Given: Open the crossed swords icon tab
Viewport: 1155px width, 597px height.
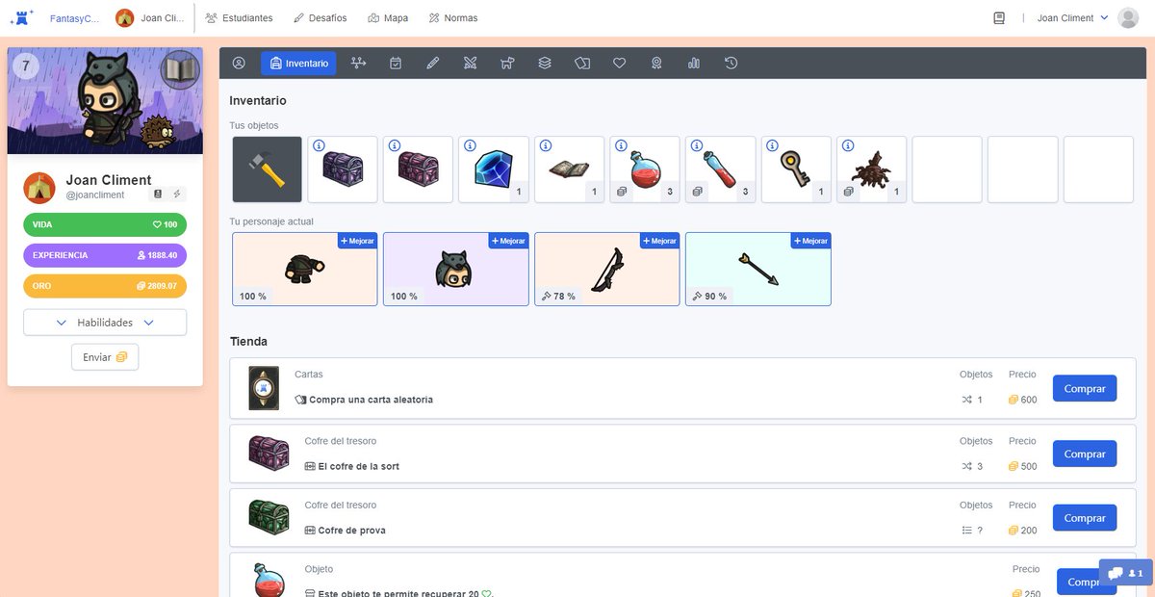Looking at the screenshot, I should 470,64.
